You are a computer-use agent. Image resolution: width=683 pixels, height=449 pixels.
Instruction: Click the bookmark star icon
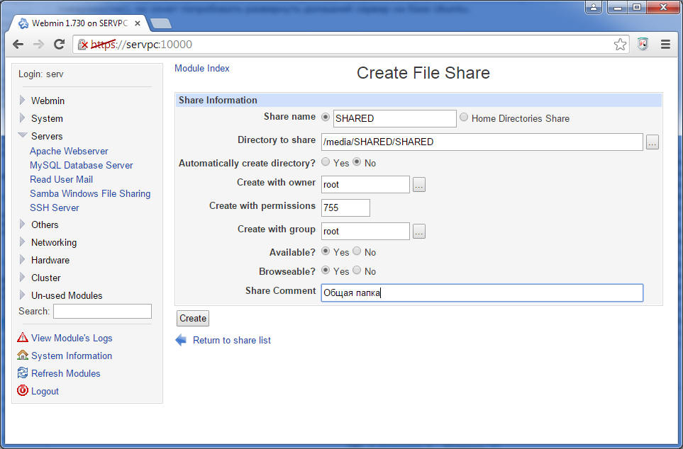(x=620, y=45)
